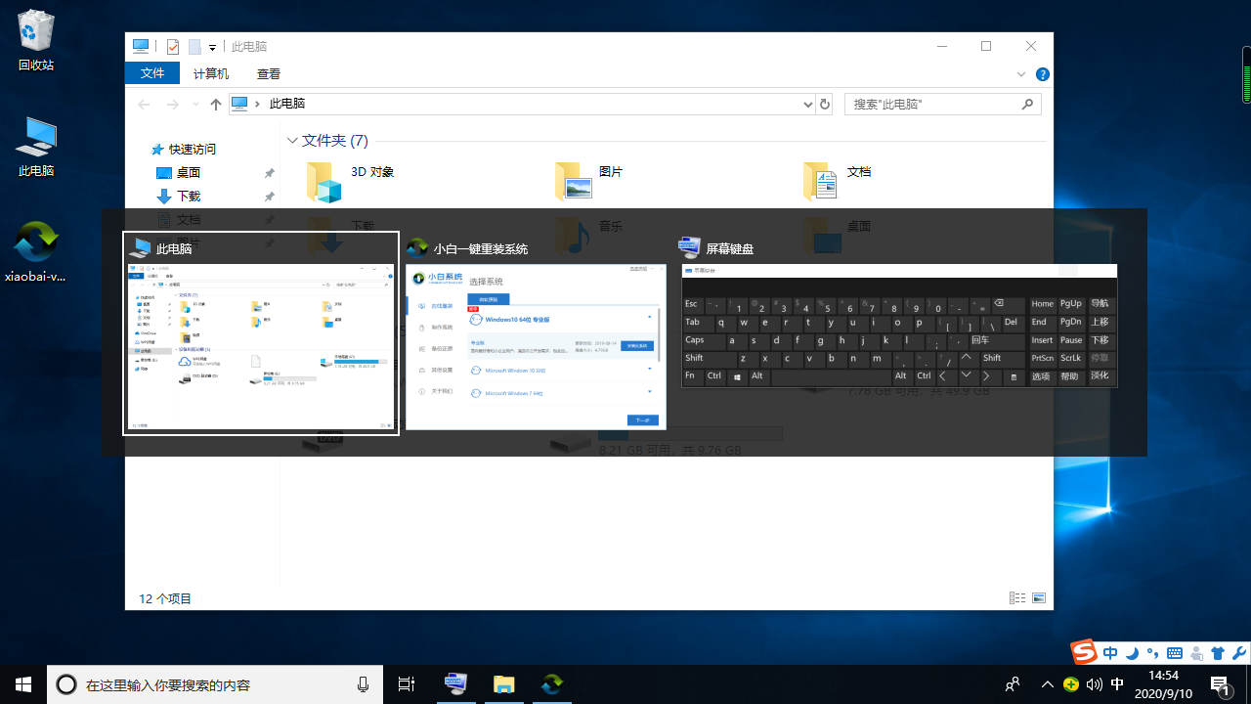Open the Customize Quick Access Toolbar dropdown
The width and height of the screenshot is (1251, 704).
(x=212, y=47)
